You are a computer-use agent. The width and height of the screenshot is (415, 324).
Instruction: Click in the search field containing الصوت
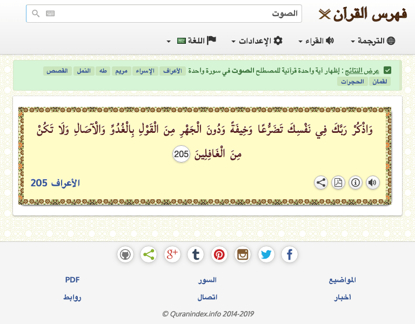pyautogui.click(x=164, y=13)
